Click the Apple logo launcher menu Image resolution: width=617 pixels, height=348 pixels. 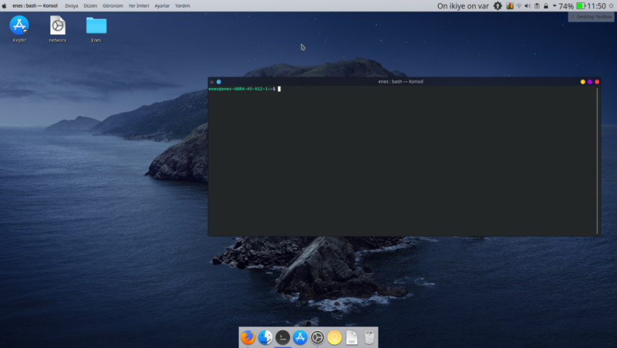coord(5,5)
